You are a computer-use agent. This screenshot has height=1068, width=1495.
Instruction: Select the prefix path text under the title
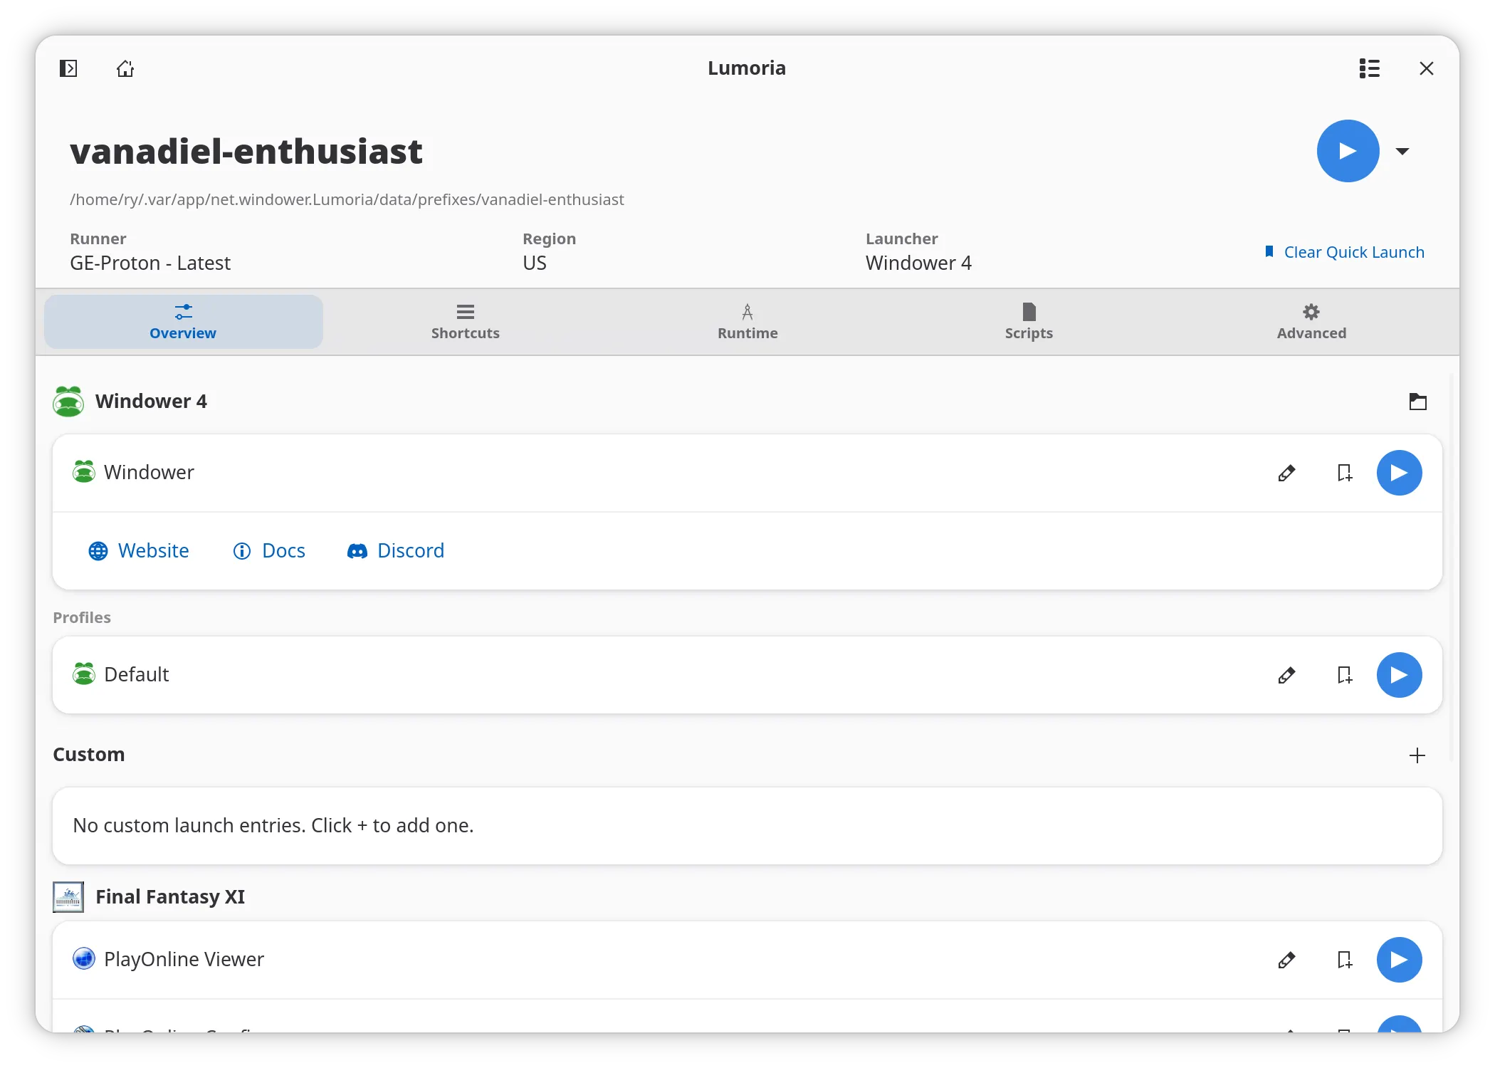click(x=347, y=199)
